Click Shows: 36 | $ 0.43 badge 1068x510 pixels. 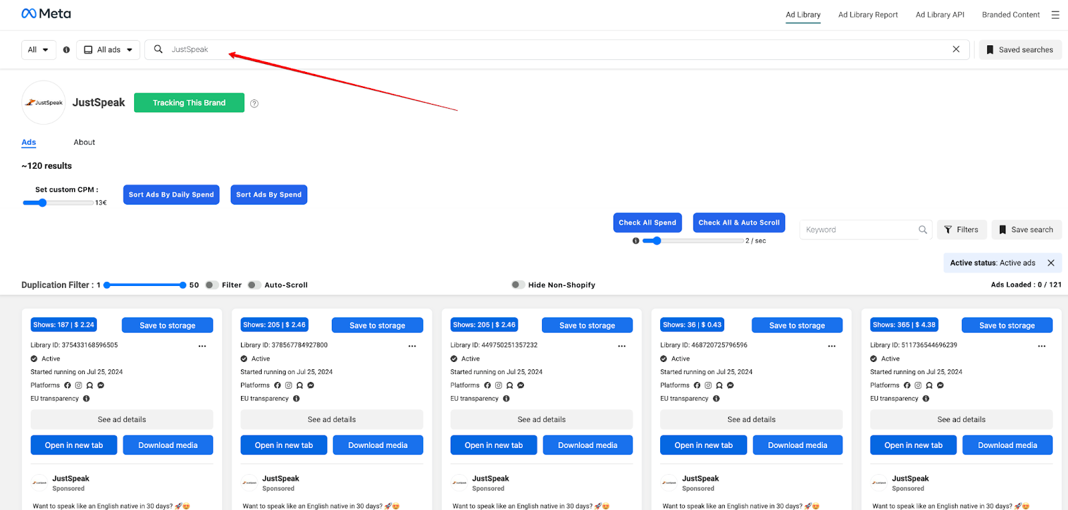tap(692, 325)
